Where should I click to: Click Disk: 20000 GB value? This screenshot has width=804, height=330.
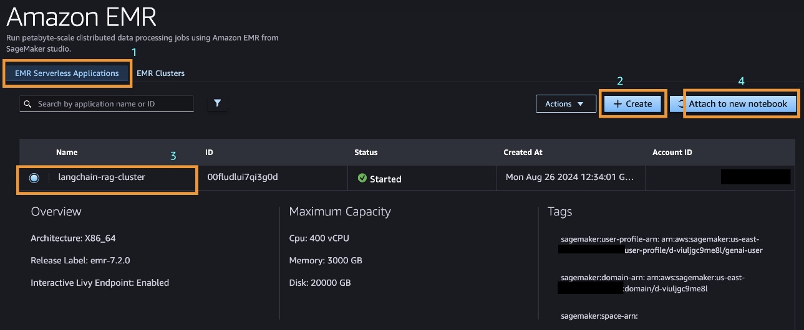click(320, 283)
